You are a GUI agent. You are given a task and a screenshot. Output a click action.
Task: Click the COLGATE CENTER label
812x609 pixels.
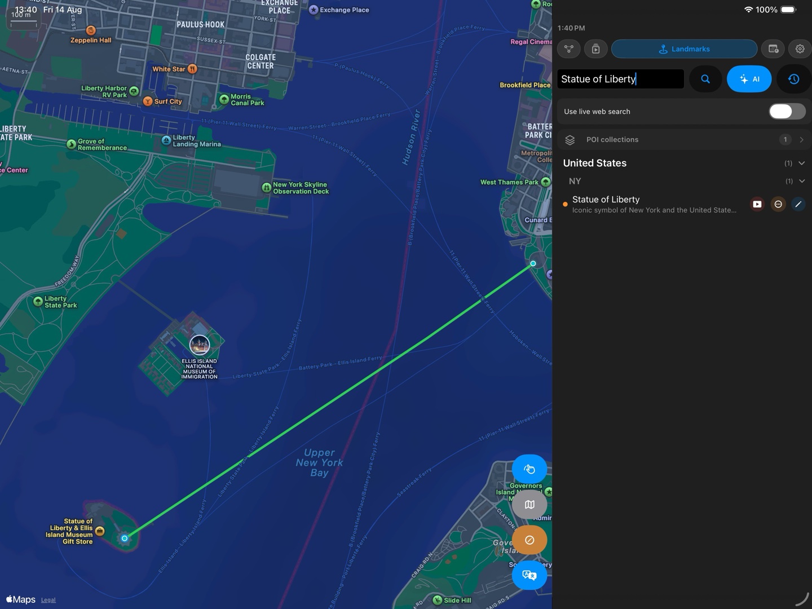[x=261, y=61]
